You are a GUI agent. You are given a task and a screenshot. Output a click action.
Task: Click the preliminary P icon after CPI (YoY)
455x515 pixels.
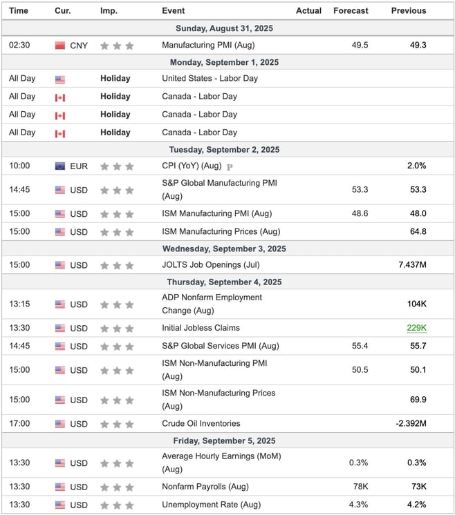(230, 167)
